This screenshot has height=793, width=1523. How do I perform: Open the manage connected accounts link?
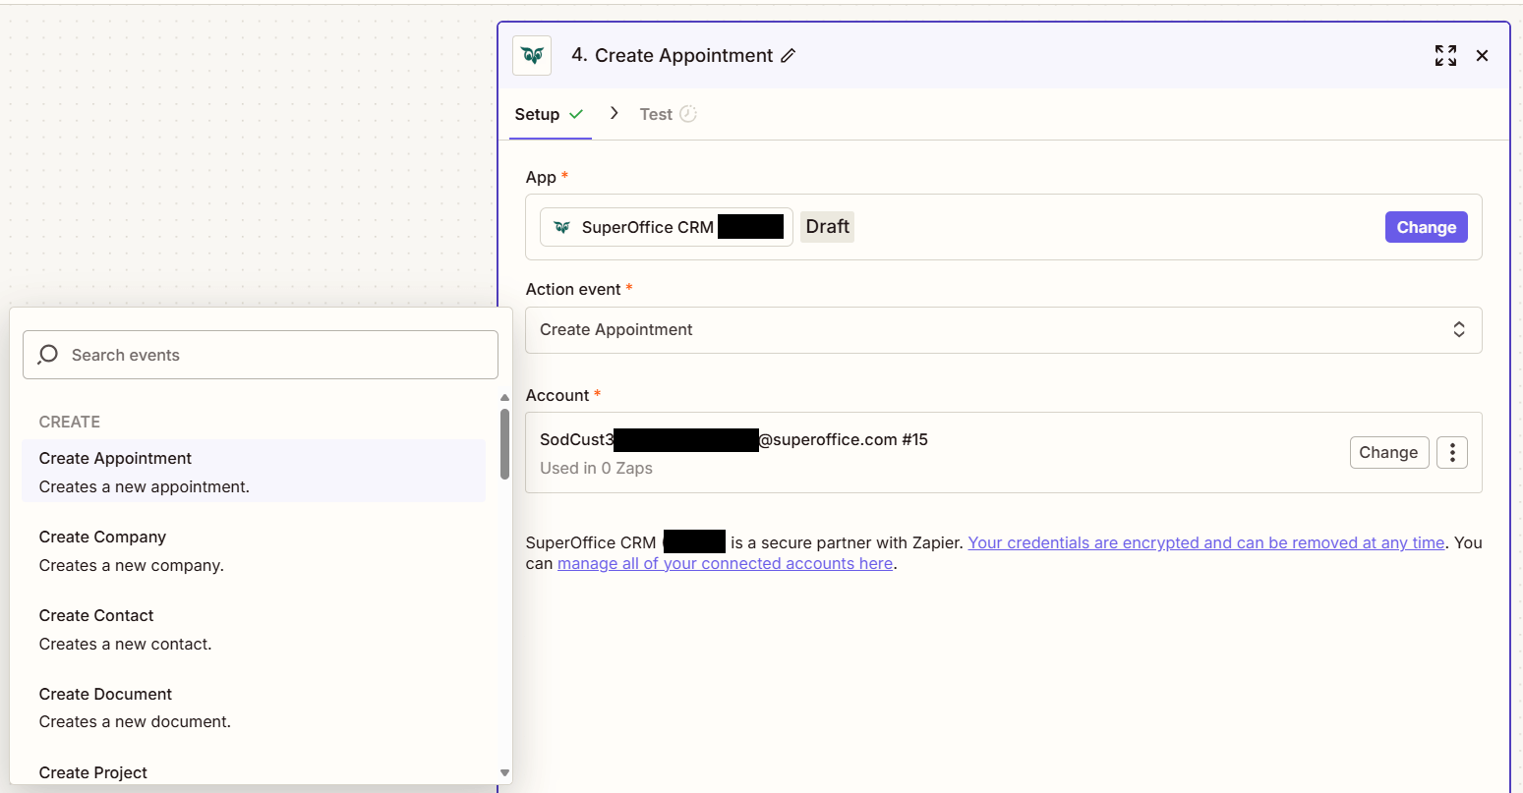click(725, 563)
